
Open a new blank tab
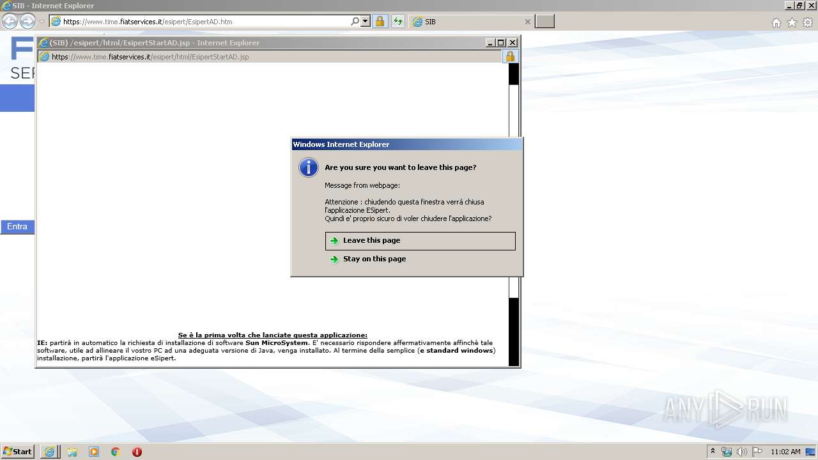(544, 21)
